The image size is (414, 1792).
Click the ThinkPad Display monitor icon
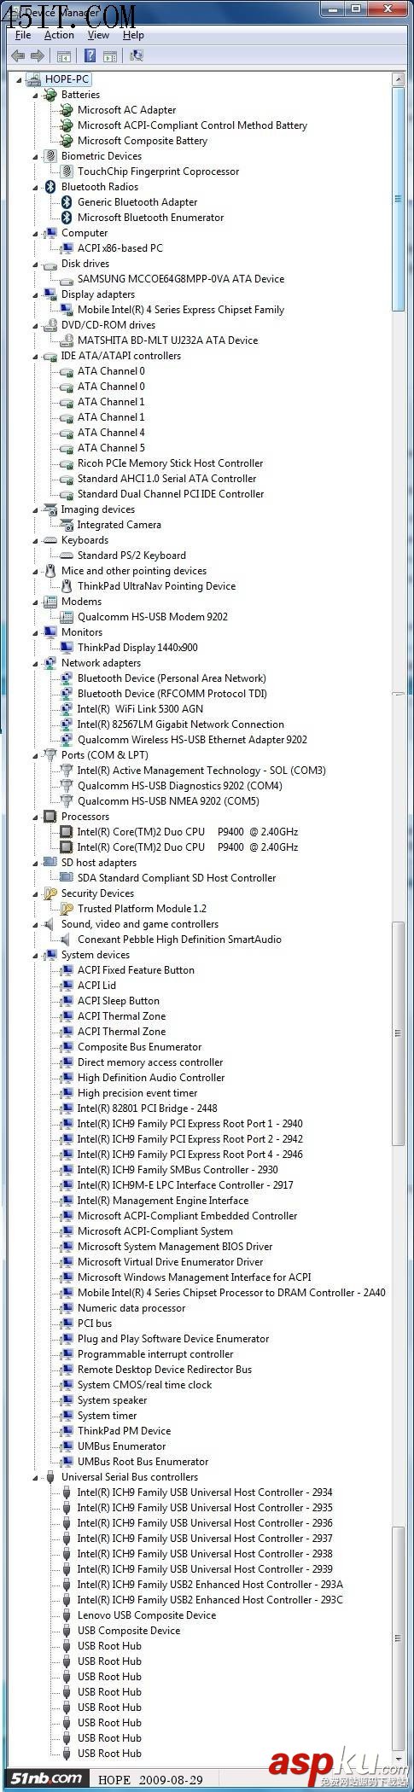point(67,648)
